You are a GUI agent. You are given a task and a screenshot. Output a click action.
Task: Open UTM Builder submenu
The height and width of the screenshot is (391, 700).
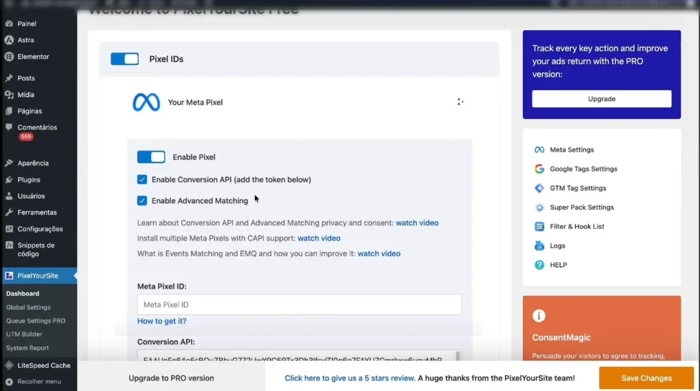[x=24, y=334]
